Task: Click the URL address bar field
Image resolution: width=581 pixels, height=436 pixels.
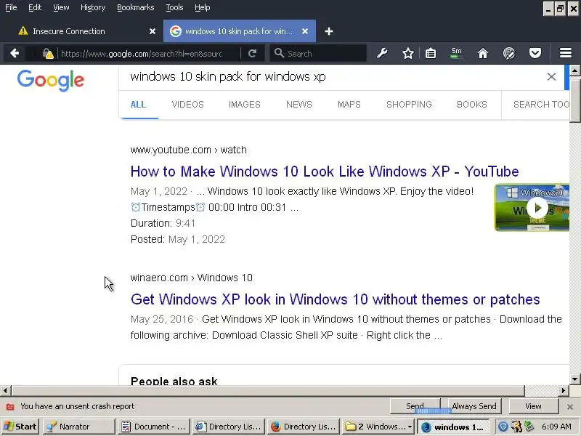Action: (x=148, y=54)
